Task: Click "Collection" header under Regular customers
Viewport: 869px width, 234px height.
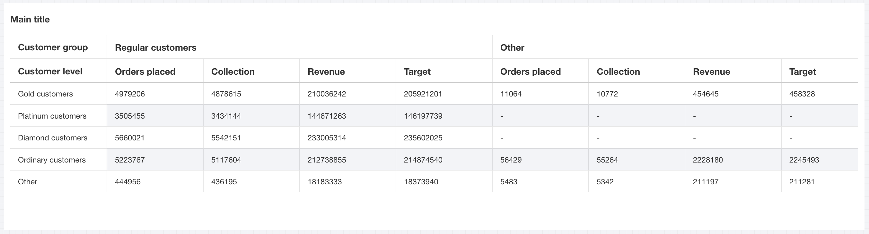Action: pos(233,72)
